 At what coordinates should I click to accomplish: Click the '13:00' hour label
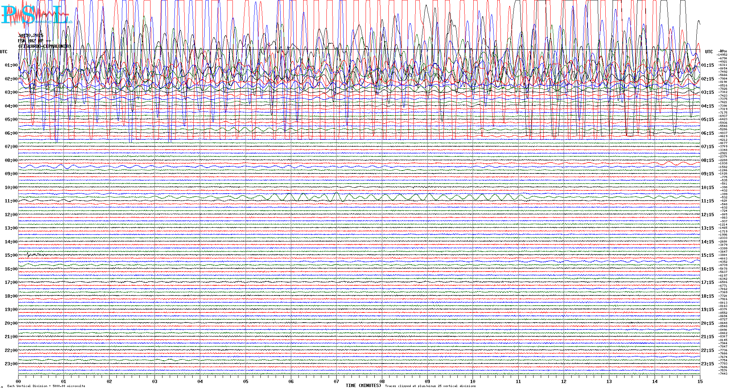[x=11, y=228]
